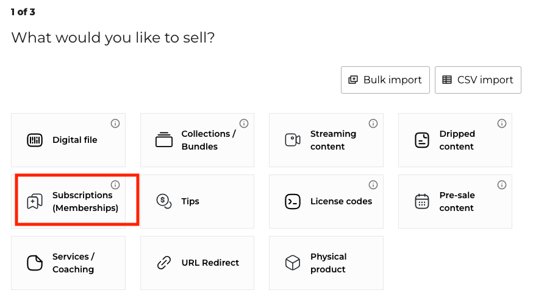Click the Streaming content video camera icon

[293, 140]
